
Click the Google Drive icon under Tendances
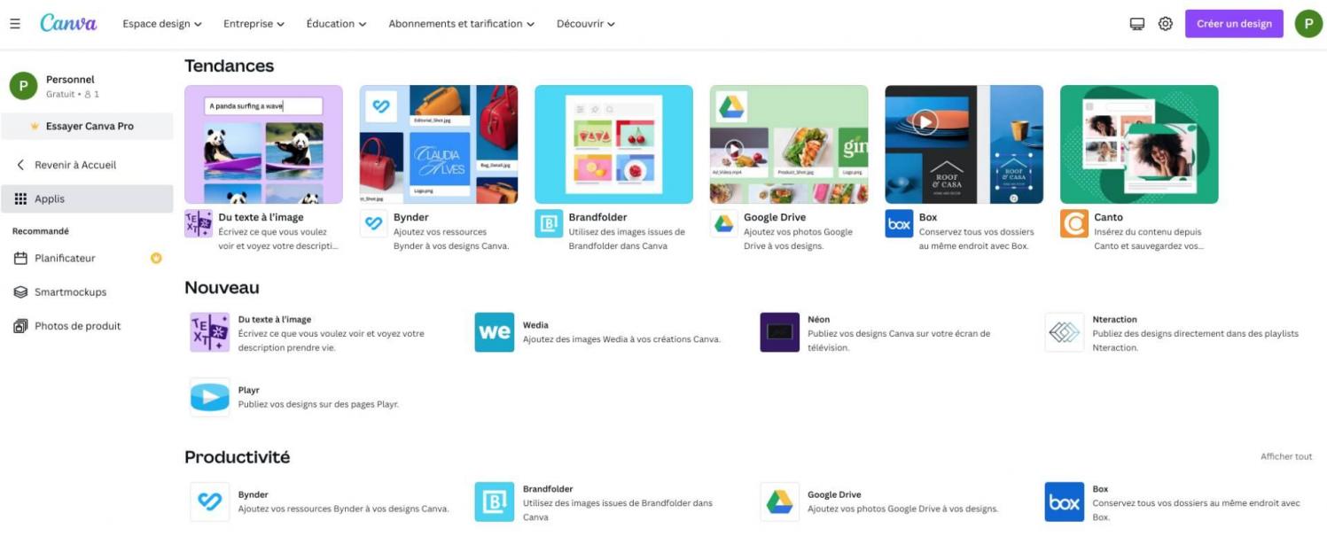click(724, 224)
